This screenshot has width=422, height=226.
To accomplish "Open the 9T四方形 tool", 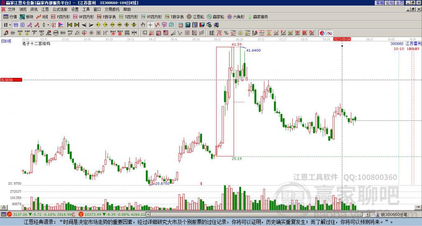I will point(151,16).
